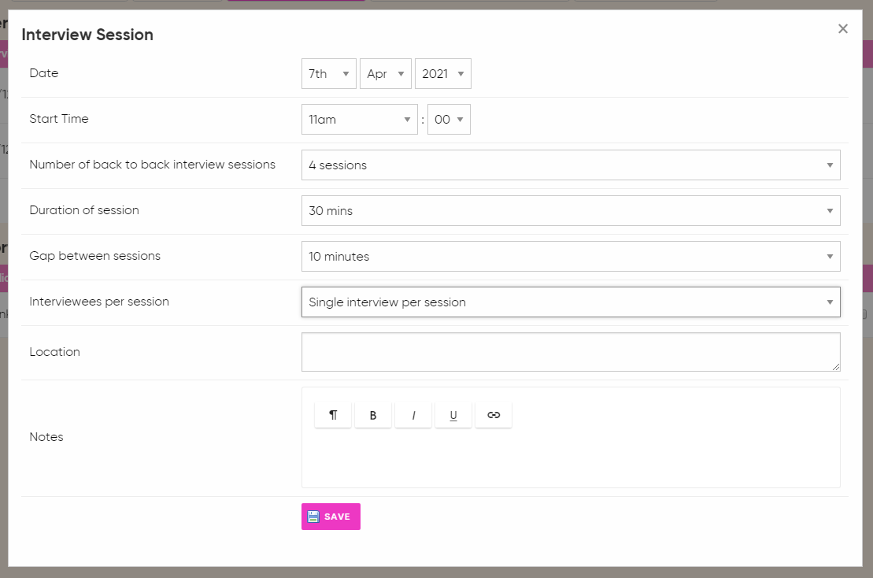The image size is (873, 578).
Task: Click the Location field resize handle
Action: 835,366
